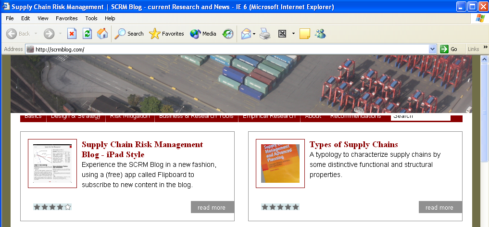Click the Go button beside address bar

[x=449, y=49]
